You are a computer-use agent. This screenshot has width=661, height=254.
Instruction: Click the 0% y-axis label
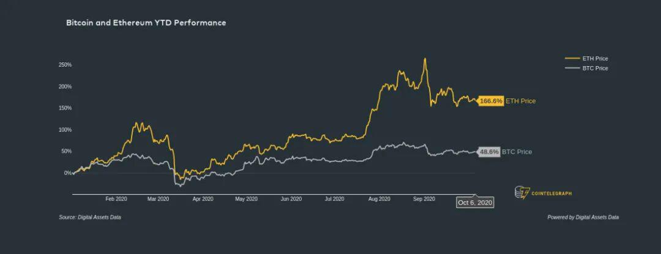click(68, 173)
